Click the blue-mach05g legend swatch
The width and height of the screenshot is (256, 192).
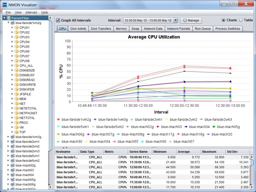point(214,127)
